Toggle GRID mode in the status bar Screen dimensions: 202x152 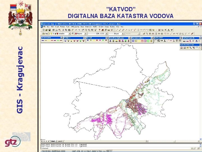79,151
